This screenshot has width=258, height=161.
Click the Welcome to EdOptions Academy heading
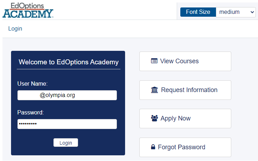pyautogui.click(x=68, y=62)
